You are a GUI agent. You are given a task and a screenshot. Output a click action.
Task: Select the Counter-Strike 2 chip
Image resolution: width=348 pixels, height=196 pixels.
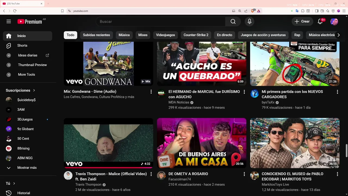tap(196, 35)
